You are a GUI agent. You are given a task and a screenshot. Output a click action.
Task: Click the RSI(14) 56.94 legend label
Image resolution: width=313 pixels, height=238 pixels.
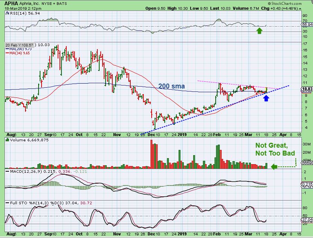coord(25,13)
